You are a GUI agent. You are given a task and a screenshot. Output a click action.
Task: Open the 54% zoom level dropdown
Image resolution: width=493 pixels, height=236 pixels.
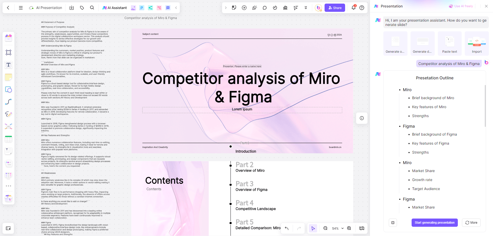click(x=338, y=228)
